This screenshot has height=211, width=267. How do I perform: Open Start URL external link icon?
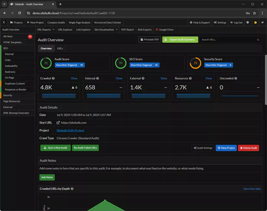click(x=58, y=123)
